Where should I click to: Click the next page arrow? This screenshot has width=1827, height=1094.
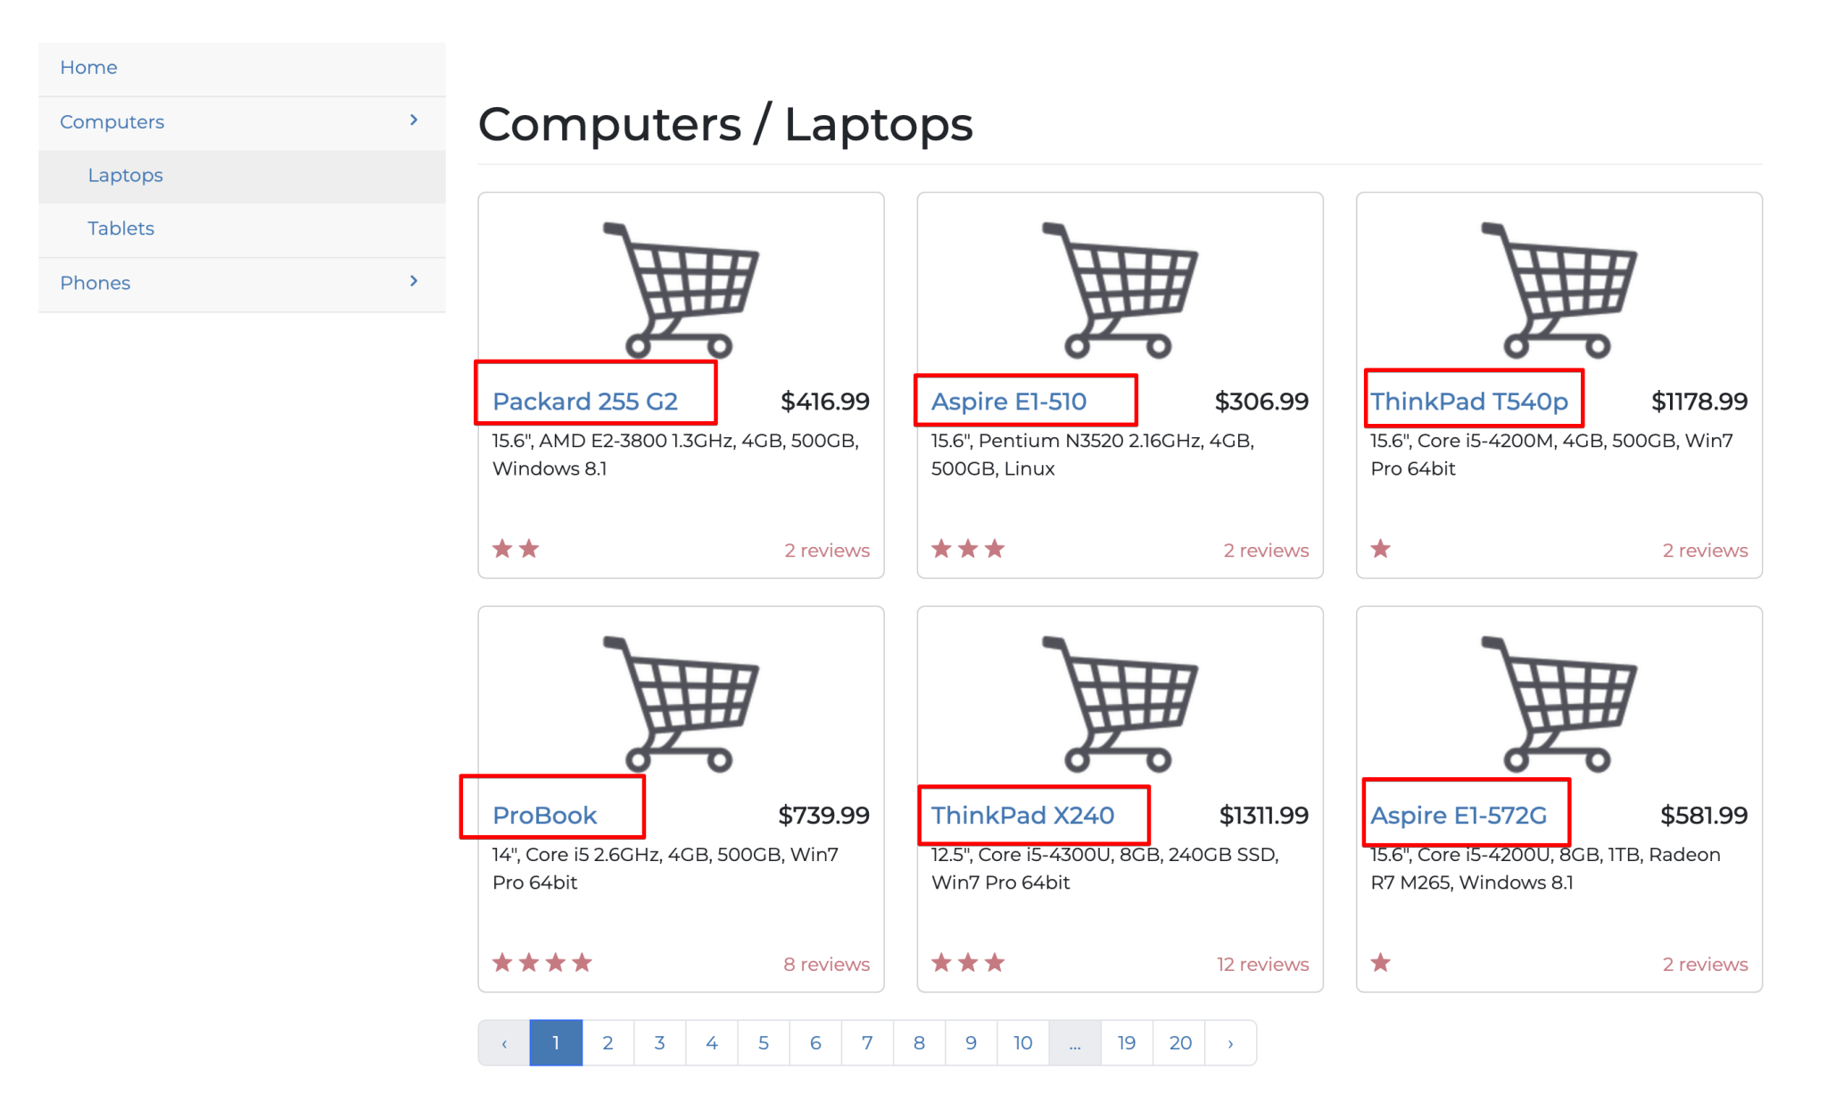1231,1042
